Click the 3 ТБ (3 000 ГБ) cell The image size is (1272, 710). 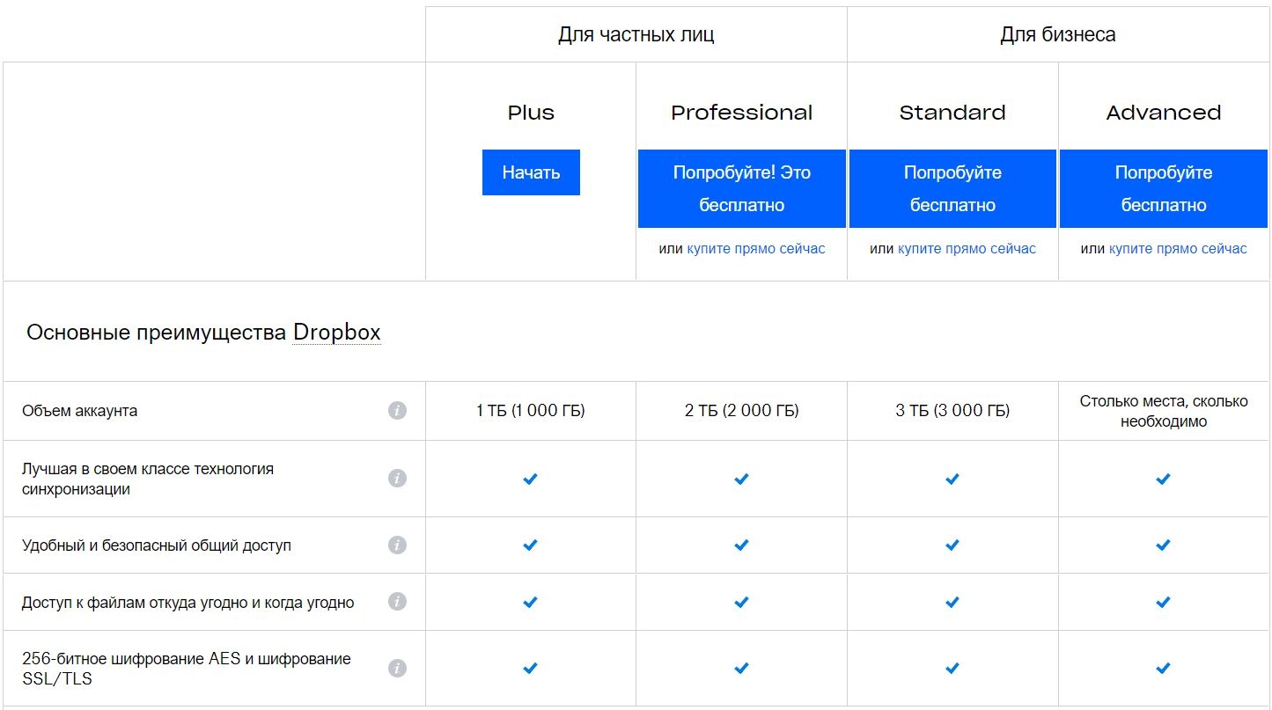(952, 411)
